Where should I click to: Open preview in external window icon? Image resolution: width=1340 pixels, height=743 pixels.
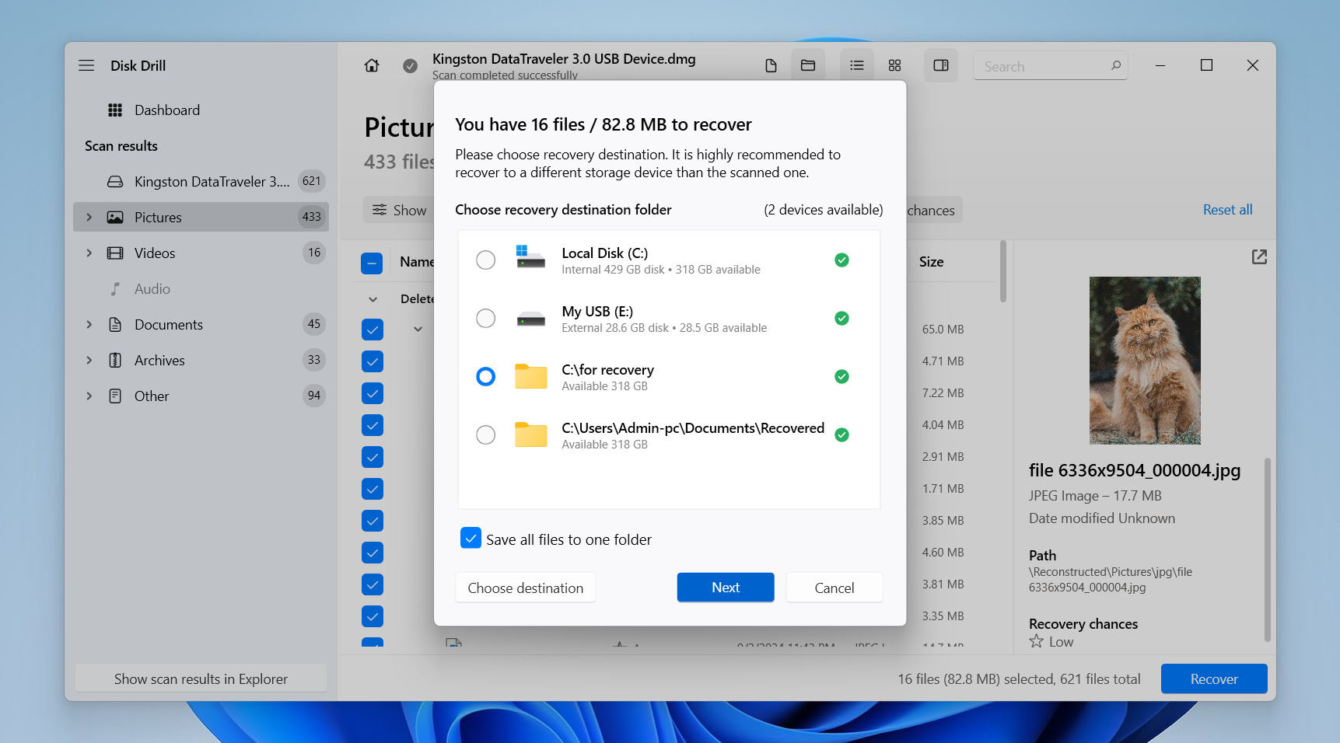click(1259, 257)
